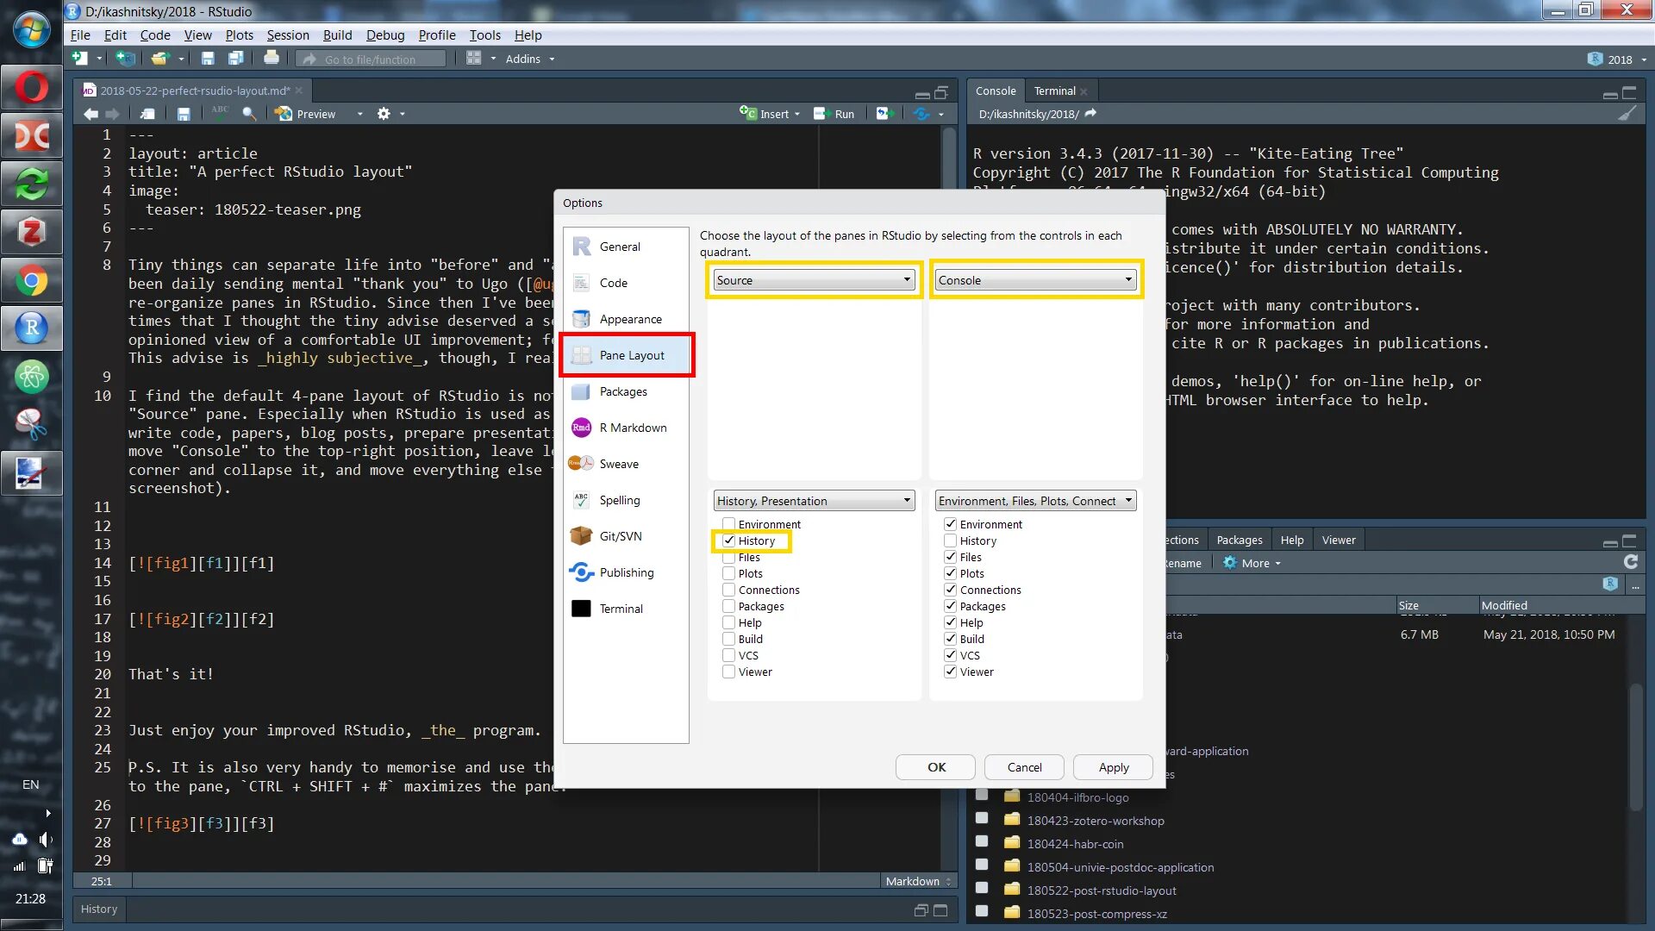Viewport: 1655px width, 931px height.
Task: Select checkbox for 180424-habr-coin folder
Action: [981, 842]
